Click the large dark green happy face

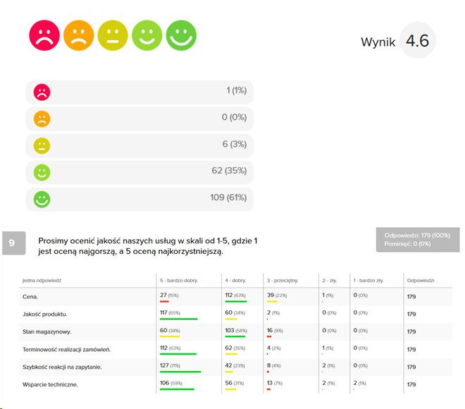181,35
